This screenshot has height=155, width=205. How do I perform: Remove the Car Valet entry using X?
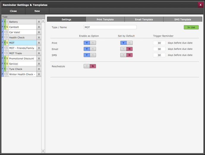coord(39,32)
